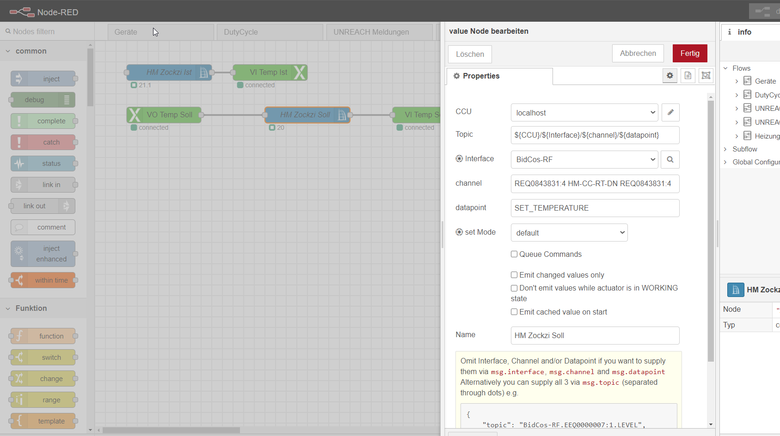Click the Topic input field
780x436 pixels.
tap(595, 135)
